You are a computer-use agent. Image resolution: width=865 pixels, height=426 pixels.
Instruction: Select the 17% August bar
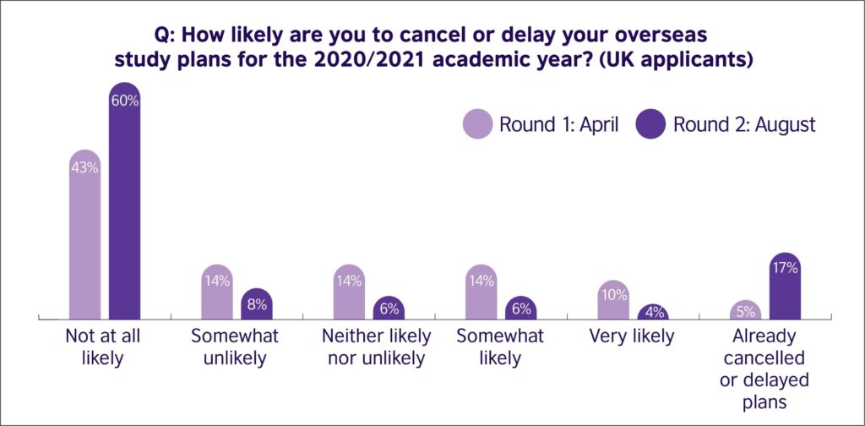tap(786, 287)
